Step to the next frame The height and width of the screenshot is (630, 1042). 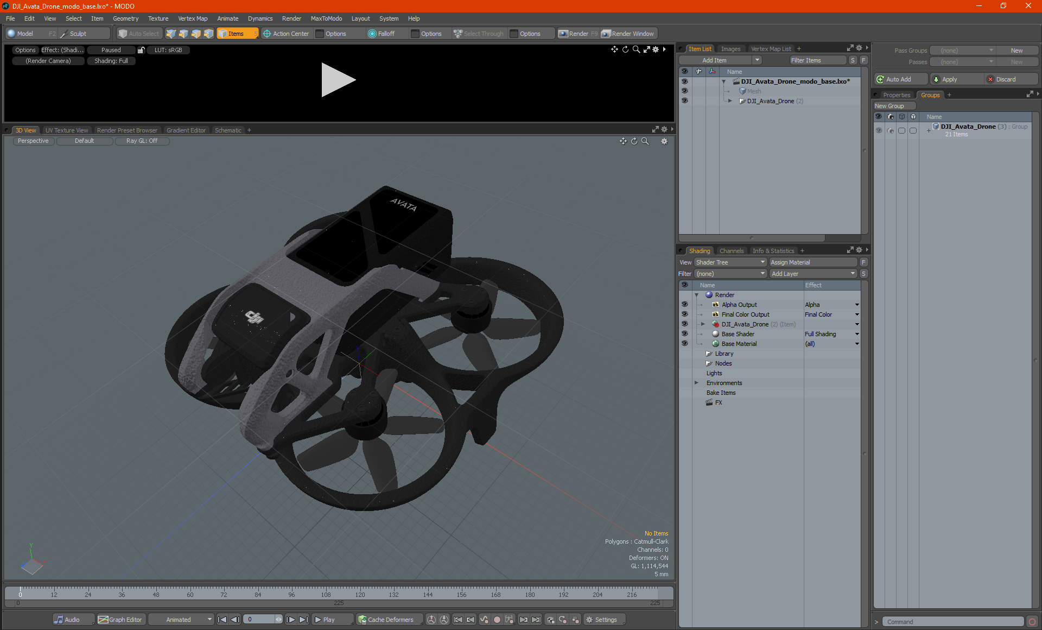pyautogui.click(x=291, y=620)
